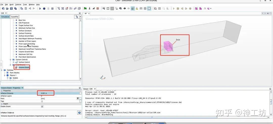Close the CAR simulation tab

click(x=6, y=13)
